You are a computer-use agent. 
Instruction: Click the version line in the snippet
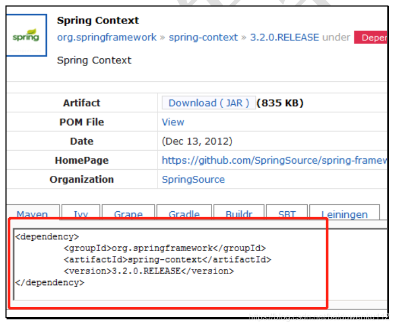(x=149, y=271)
